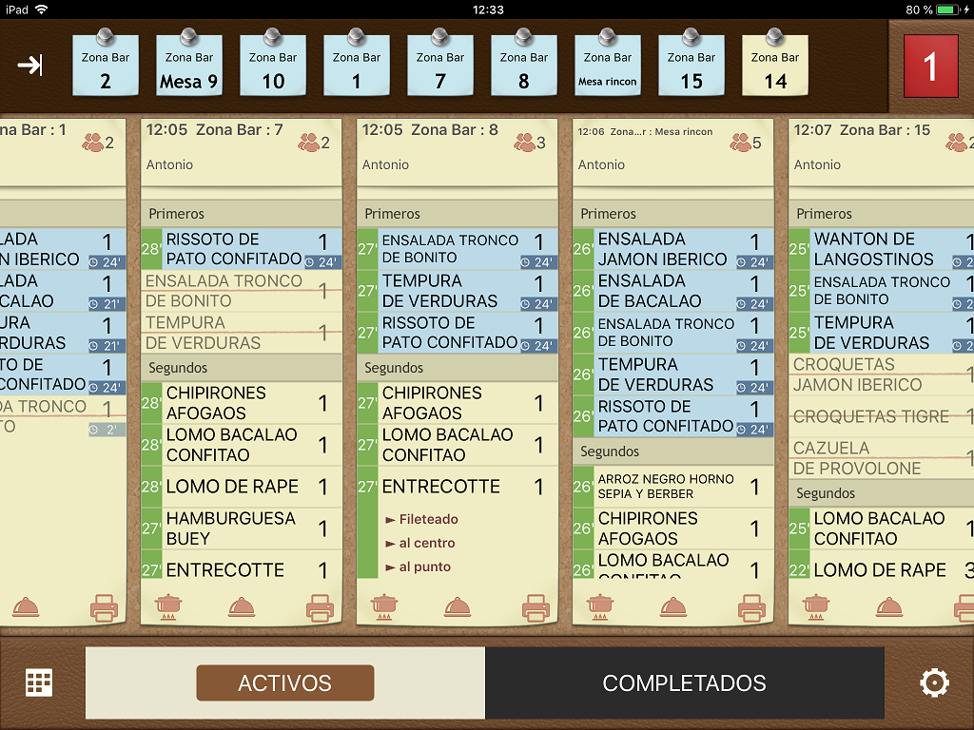The width and height of the screenshot is (974, 730).
Task: Switch to the COMPLETADOS tab
Action: point(684,682)
